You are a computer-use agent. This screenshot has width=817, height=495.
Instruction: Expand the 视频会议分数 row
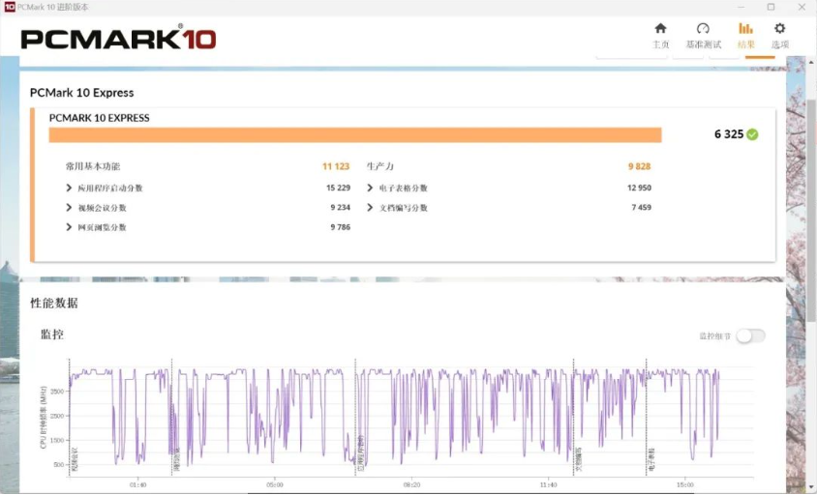click(69, 208)
